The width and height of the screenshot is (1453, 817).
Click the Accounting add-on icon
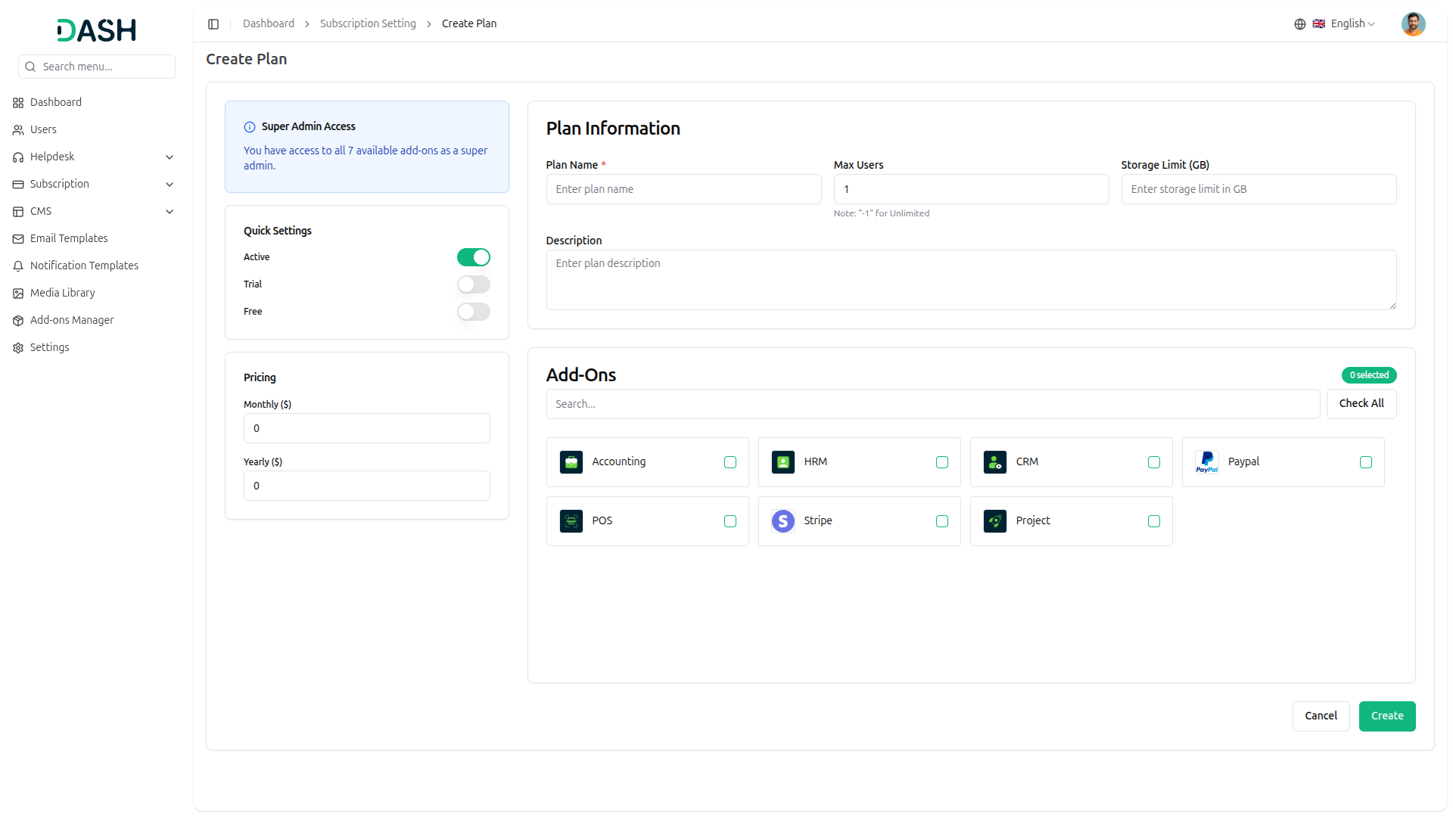[571, 462]
